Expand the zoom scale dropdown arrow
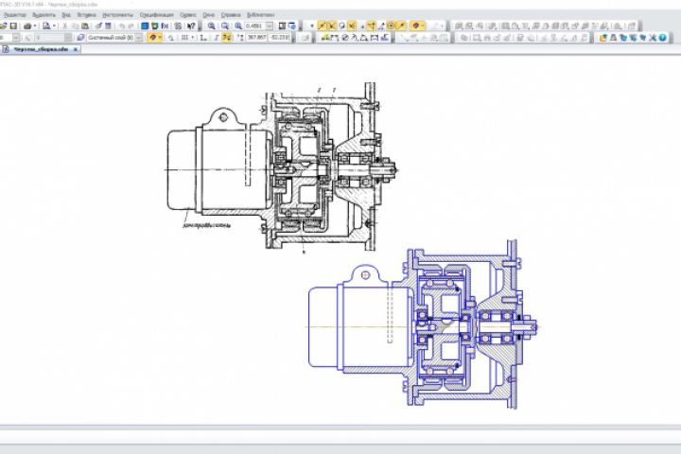The height and width of the screenshot is (454, 681). [x=270, y=26]
